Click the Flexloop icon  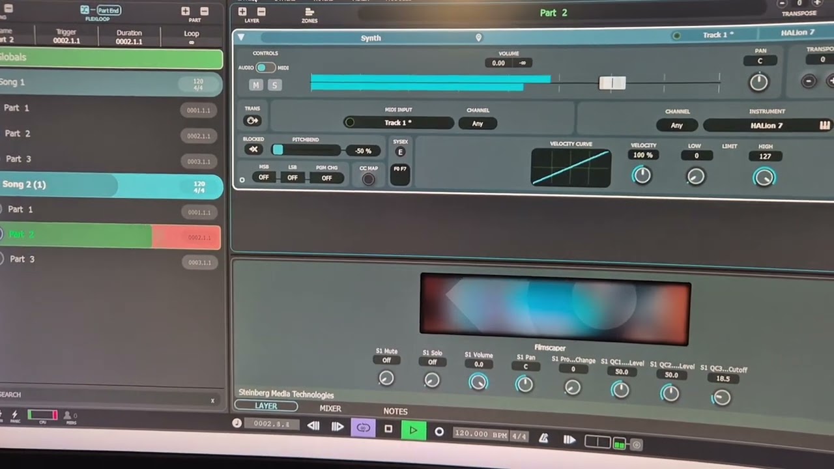[85, 10]
